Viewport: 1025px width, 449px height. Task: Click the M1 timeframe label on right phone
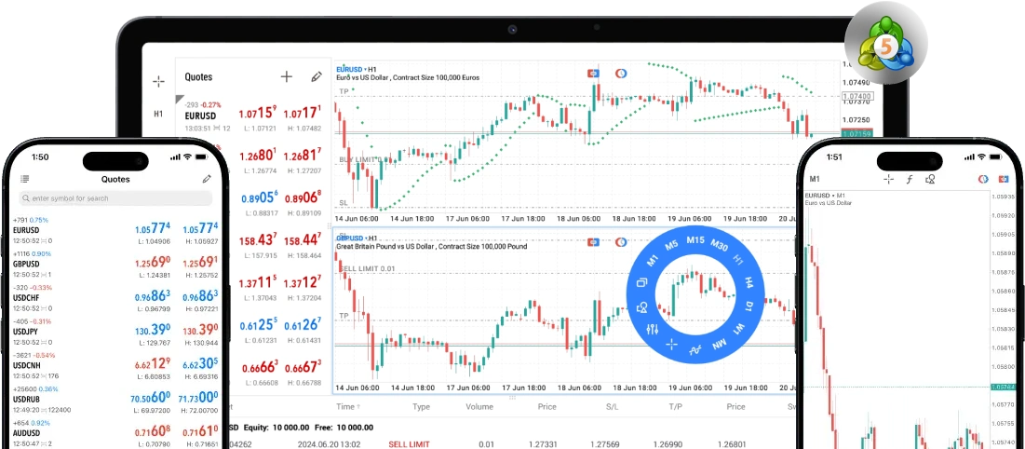[x=815, y=179]
